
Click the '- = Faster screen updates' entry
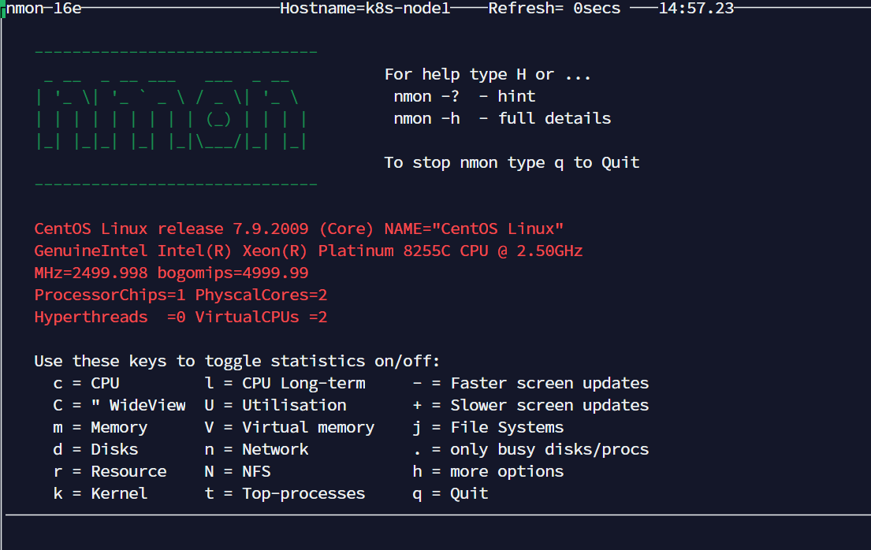(530, 384)
